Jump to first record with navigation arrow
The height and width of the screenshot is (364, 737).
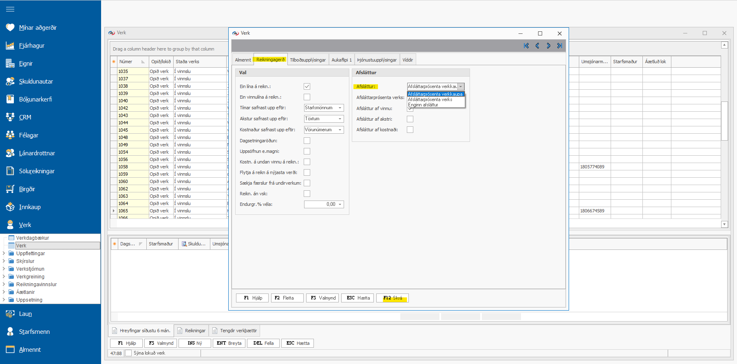point(526,46)
